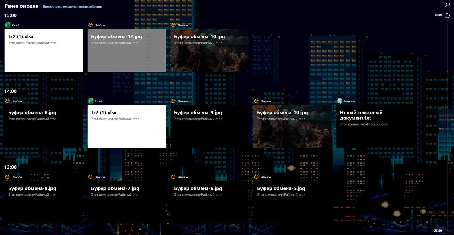Open Буфер обмена-10.jpg card under 14:00
The height and width of the screenshot is (235, 454).
pos(292,126)
